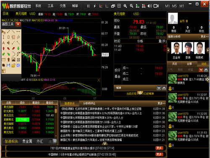210x158 pixels.
Task: Select the fan lines drawing tool
Action: 8,43
